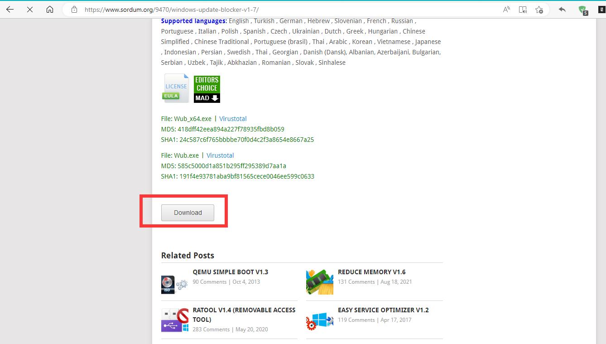Open the Reduce Memory post thumbnail
The image size is (606, 344).
point(320,282)
